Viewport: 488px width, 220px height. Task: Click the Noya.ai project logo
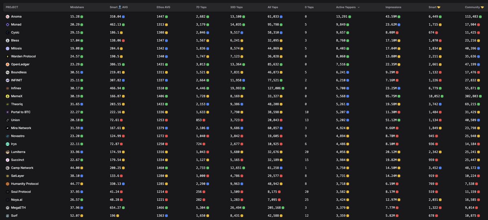click(x=7, y=199)
